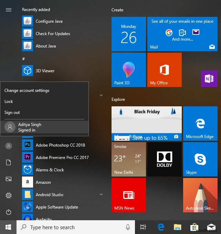Open the Skype tile
Image resolution: width=221 pixels, height=234 pixels.
click(x=200, y=159)
